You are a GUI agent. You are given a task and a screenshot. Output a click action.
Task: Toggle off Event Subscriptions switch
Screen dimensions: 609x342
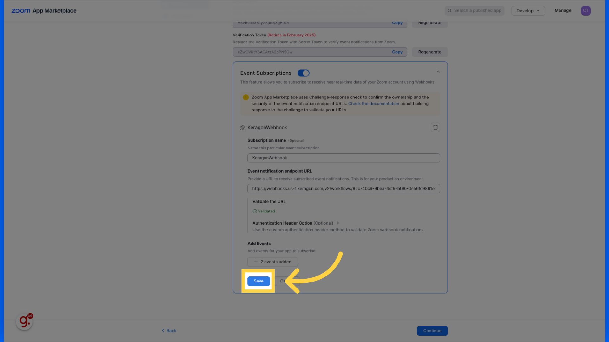[x=303, y=73]
